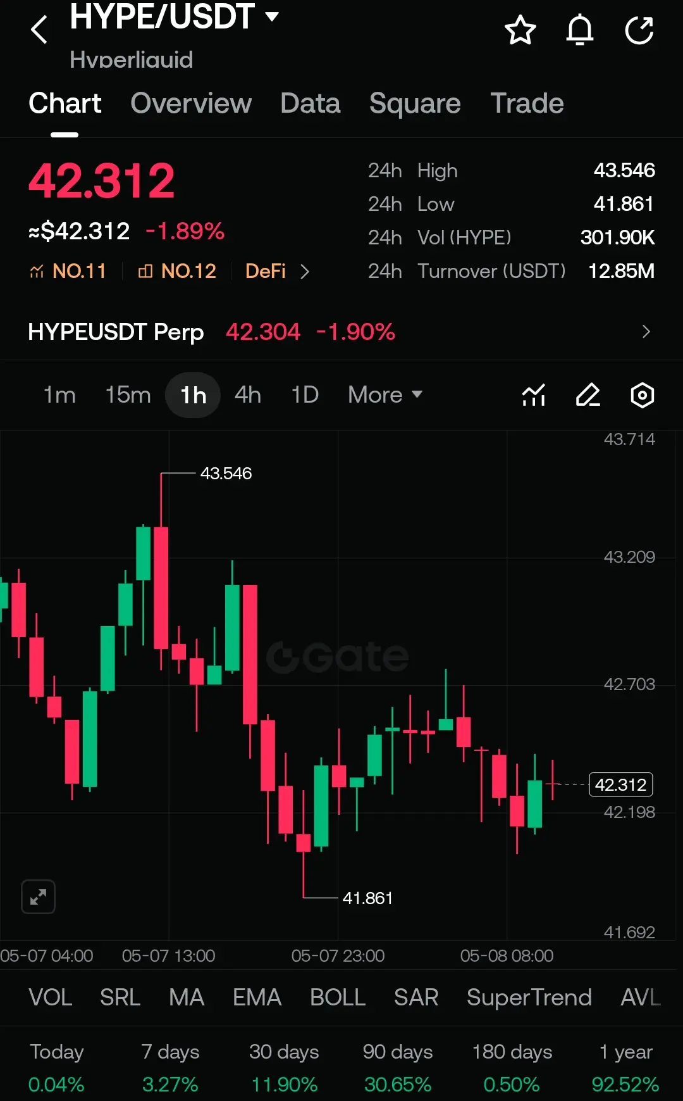This screenshot has width=683, height=1101.
Task: Select the 4h timeframe
Action: (x=248, y=395)
